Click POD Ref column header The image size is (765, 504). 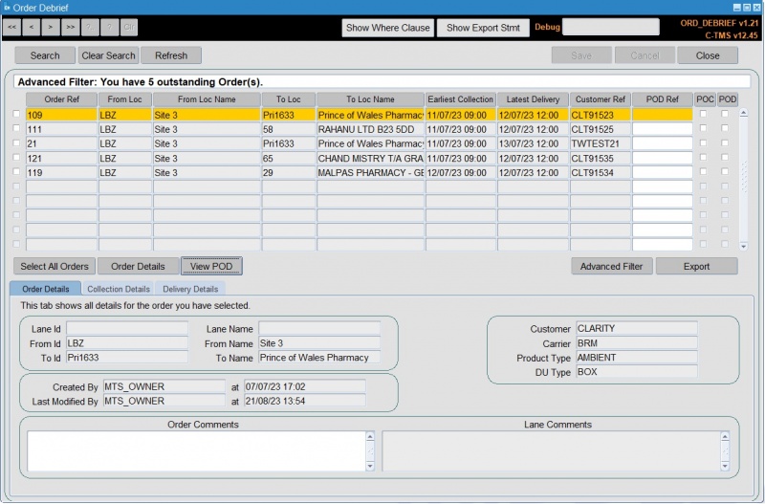pyautogui.click(x=662, y=99)
